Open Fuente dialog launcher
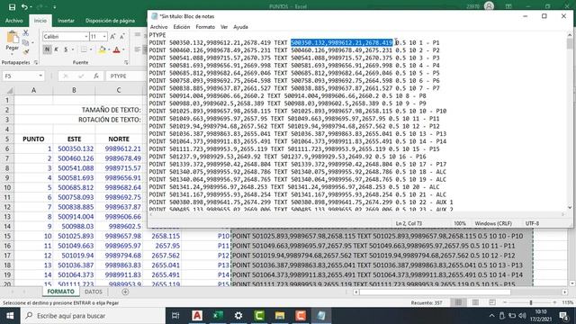The image size is (576, 324). 126,62
